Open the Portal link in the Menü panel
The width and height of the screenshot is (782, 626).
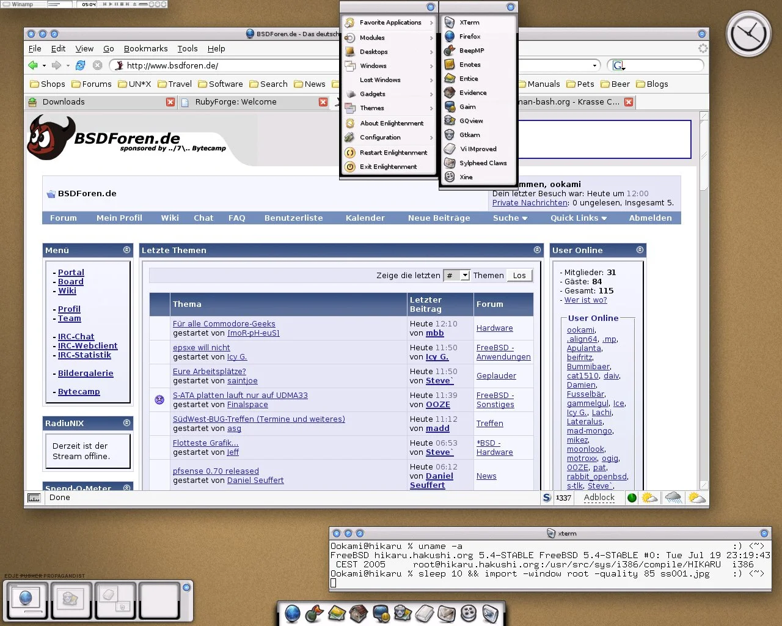pyautogui.click(x=71, y=273)
